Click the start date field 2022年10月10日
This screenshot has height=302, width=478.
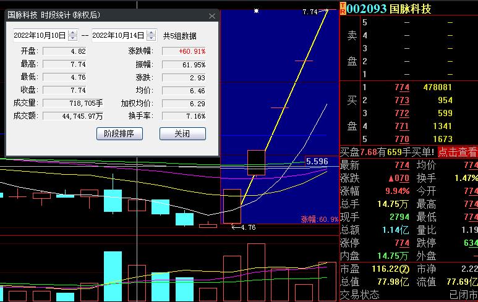click(39, 36)
